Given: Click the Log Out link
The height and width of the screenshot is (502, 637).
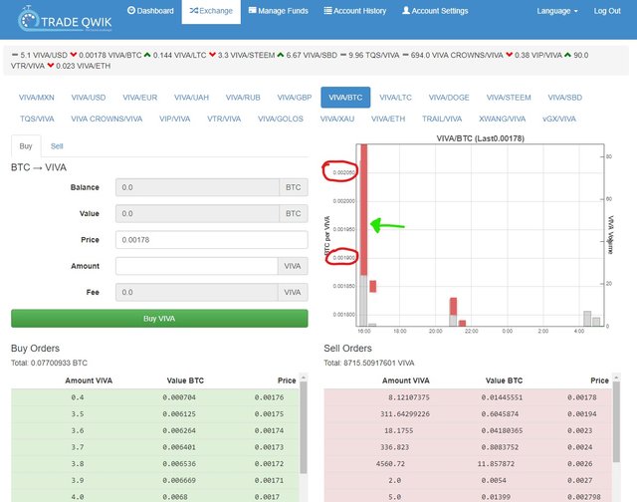Looking at the screenshot, I should (x=607, y=11).
